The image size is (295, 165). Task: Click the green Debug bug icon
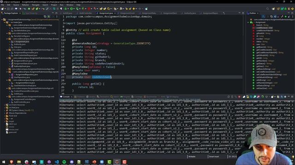65,9
